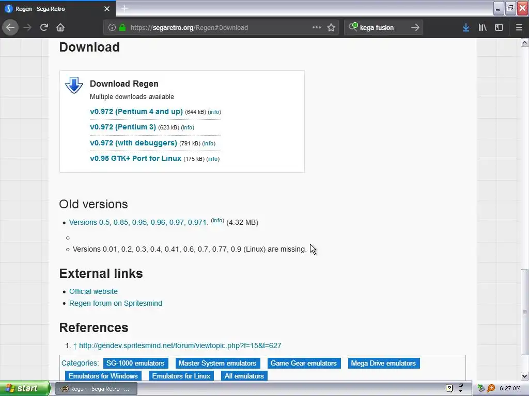
Task: Go back to the previous page
Action: tap(10, 28)
